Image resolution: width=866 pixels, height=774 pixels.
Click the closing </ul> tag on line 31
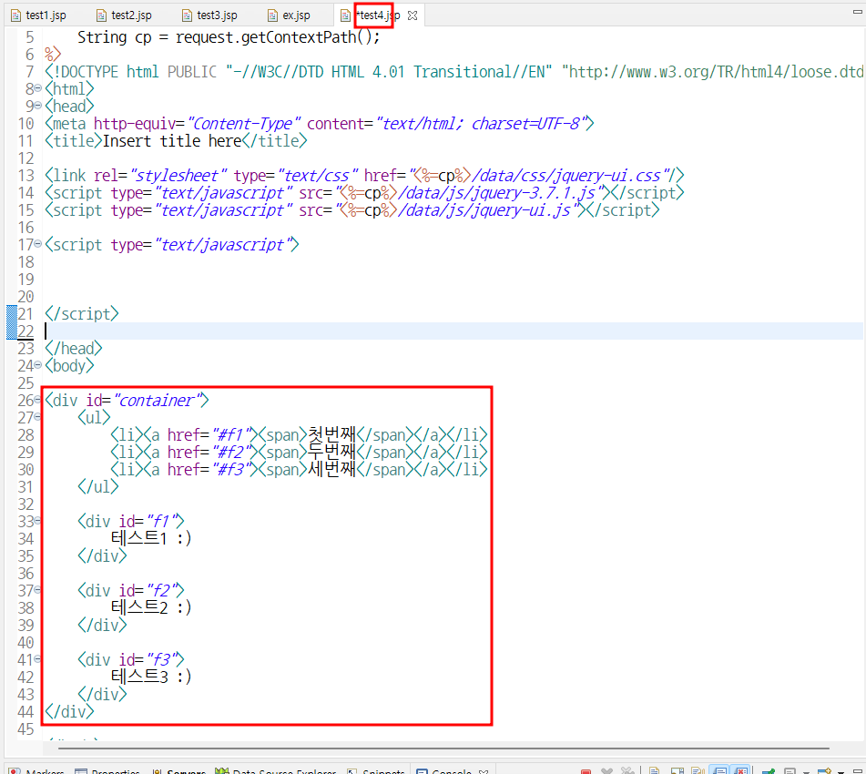[x=98, y=487]
